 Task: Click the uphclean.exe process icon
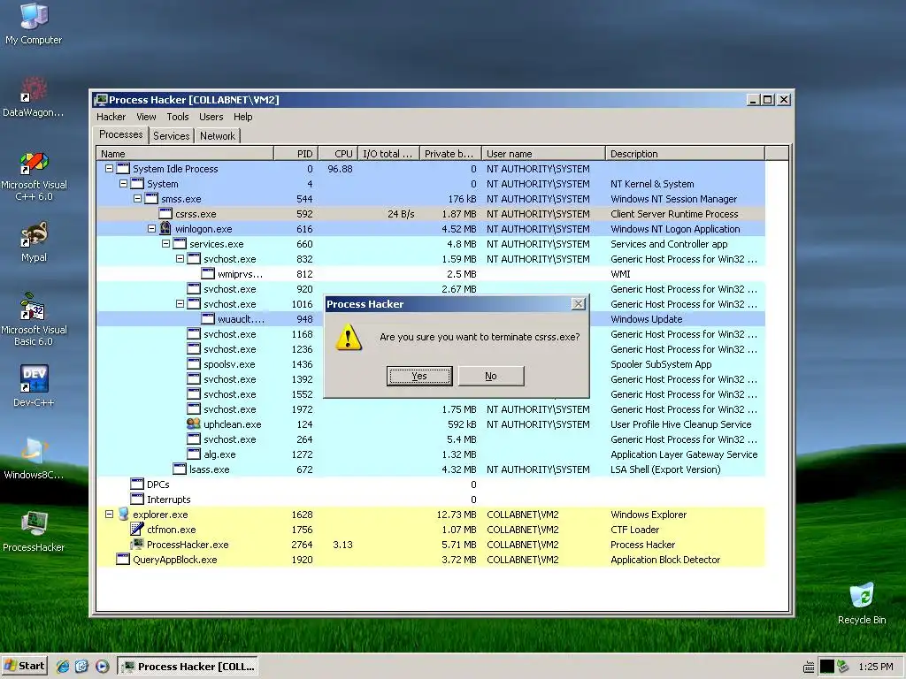[194, 423]
